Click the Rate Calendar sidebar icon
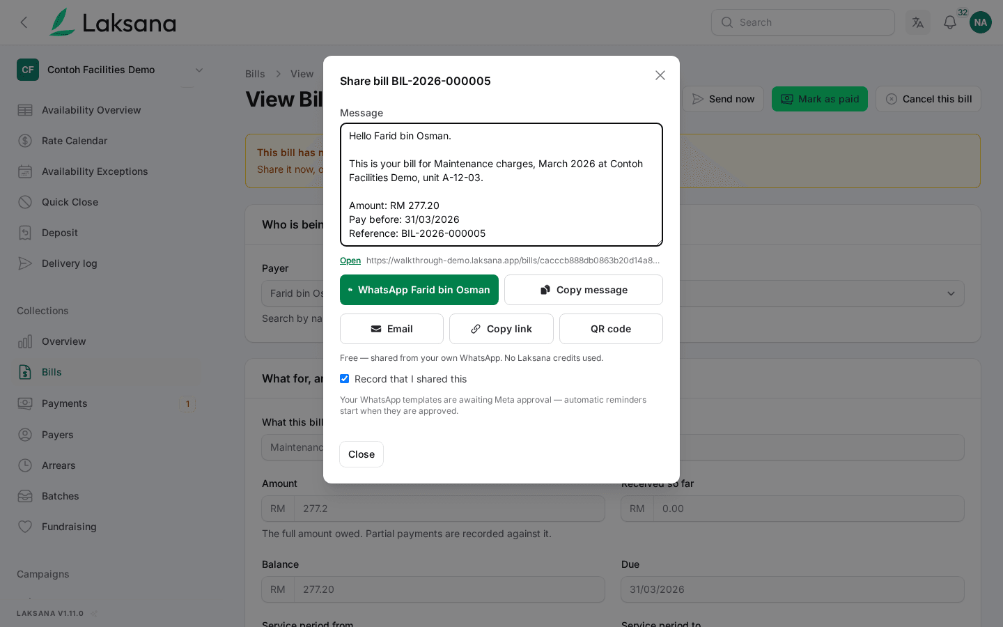 pos(25,141)
